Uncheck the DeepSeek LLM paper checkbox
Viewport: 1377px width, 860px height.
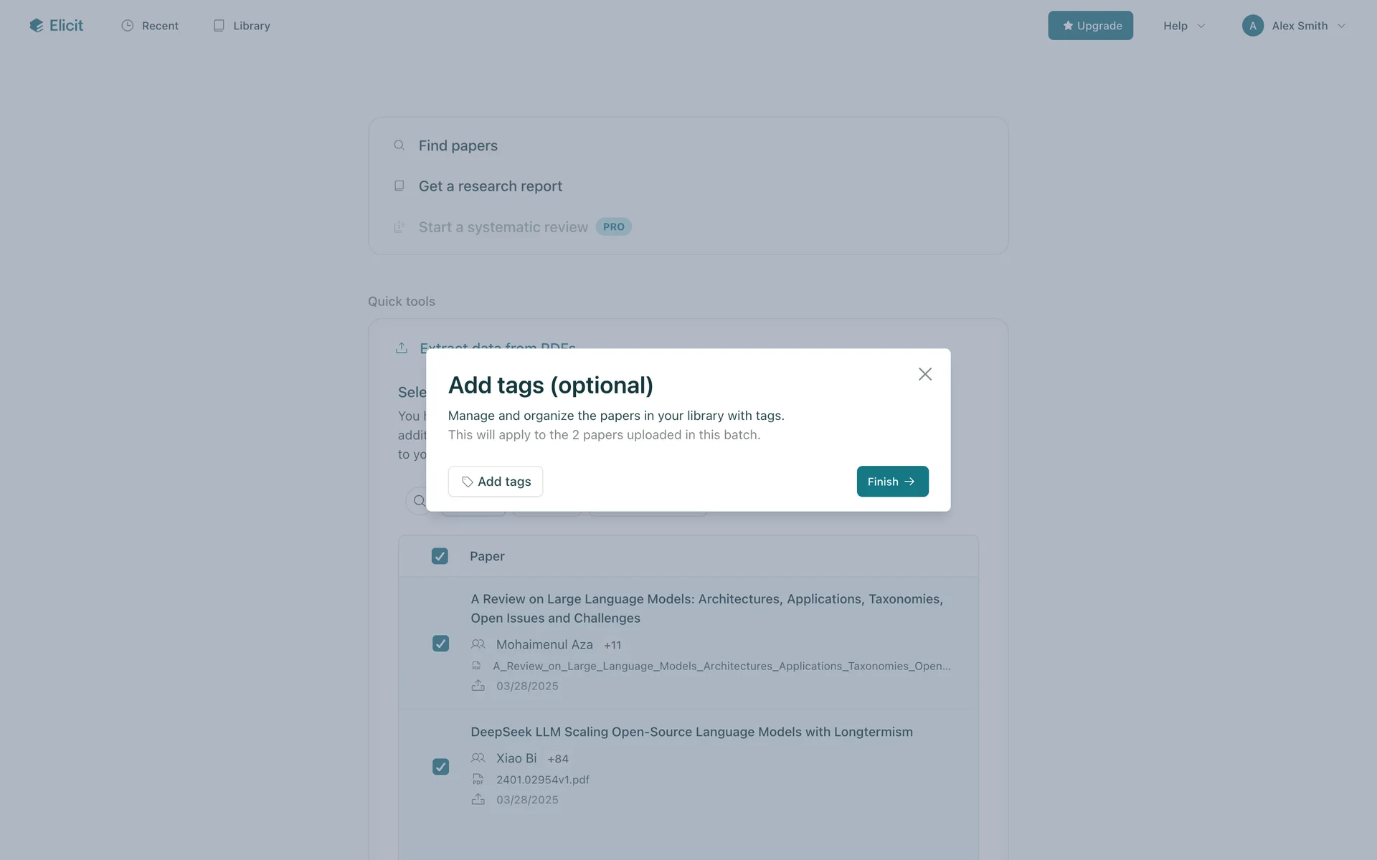click(x=440, y=767)
